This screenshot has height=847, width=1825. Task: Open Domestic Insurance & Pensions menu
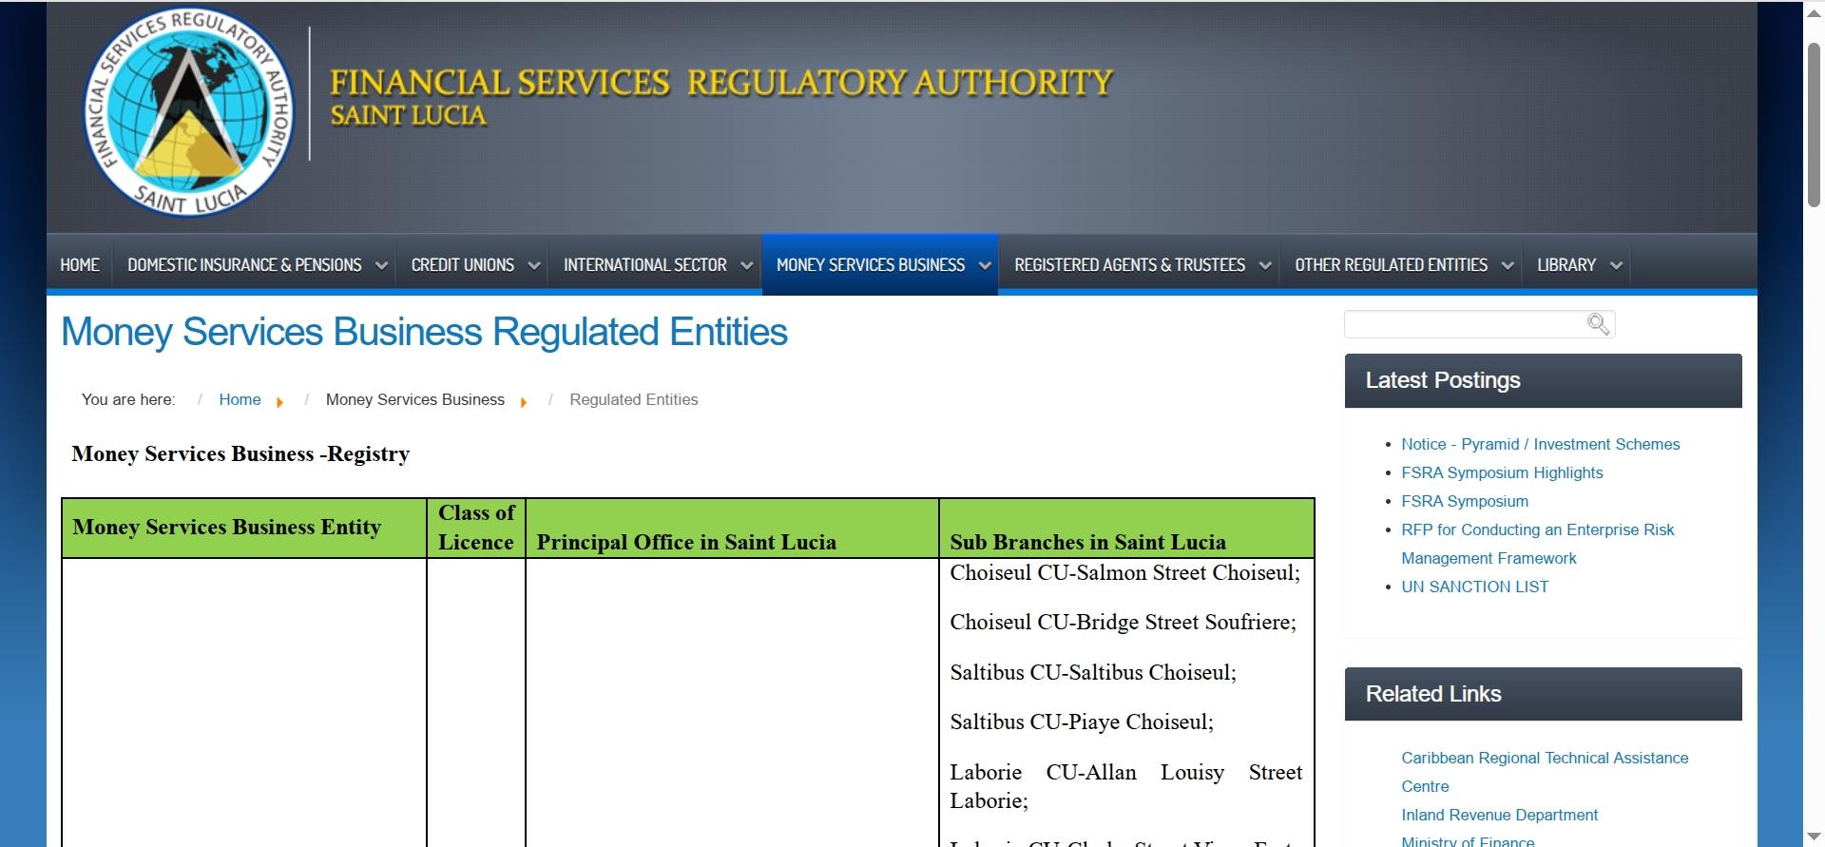tap(244, 265)
